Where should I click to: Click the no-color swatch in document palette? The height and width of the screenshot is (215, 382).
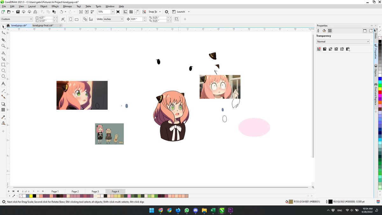[x=21, y=196]
